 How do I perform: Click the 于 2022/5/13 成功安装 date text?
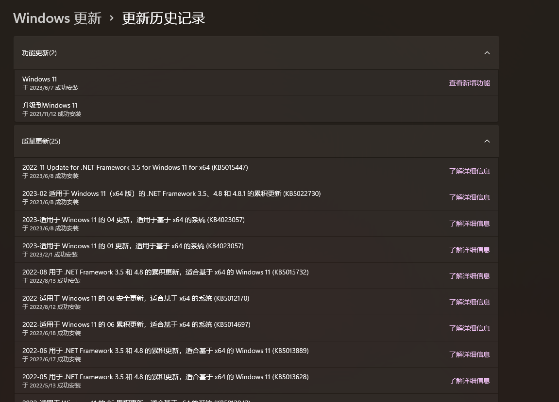pos(51,385)
